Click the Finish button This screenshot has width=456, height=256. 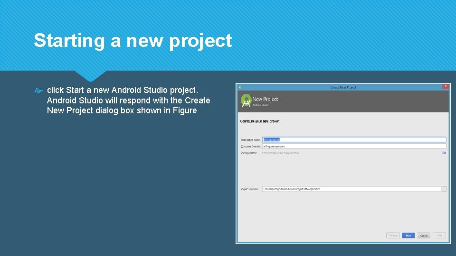coord(439,236)
